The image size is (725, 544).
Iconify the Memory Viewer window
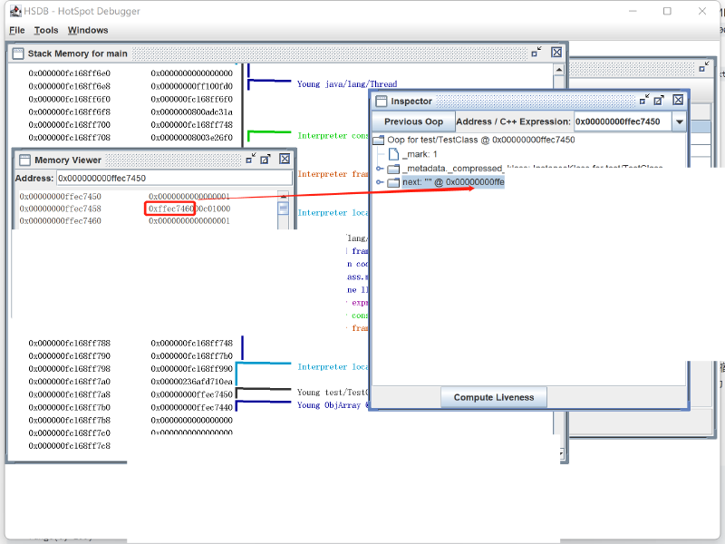point(248,160)
